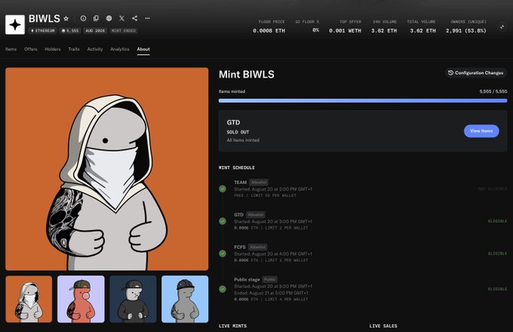Screen dimensions: 513x332
Task: Click the Owners value 2,991 (53.8%)
Action: click(466, 31)
